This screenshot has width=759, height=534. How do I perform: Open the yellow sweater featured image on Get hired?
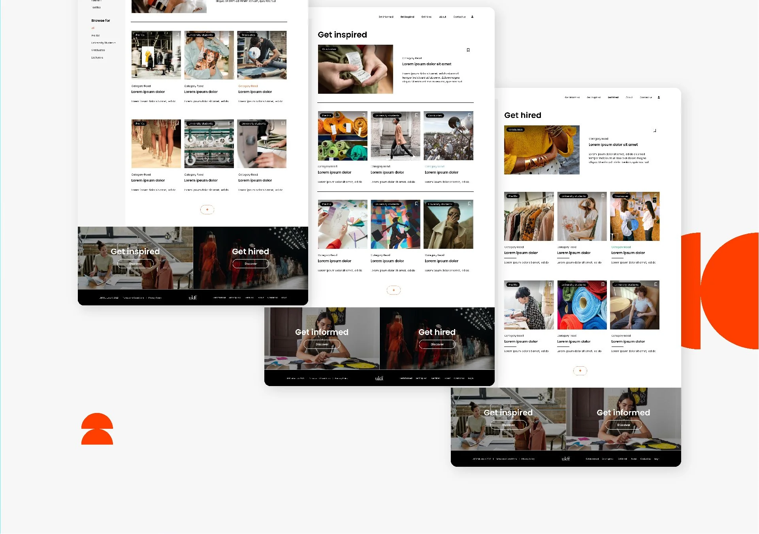(x=542, y=150)
